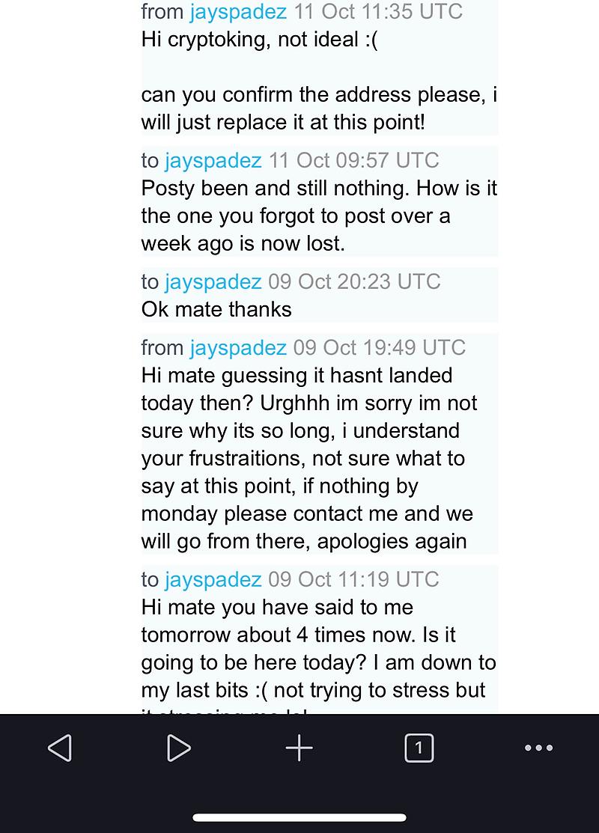Tap the "Ok mate thanks" message
This screenshot has width=599, height=833.
216,309
